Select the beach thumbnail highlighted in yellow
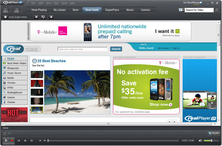Screen dimensions: 222x146 tap(37, 110)
